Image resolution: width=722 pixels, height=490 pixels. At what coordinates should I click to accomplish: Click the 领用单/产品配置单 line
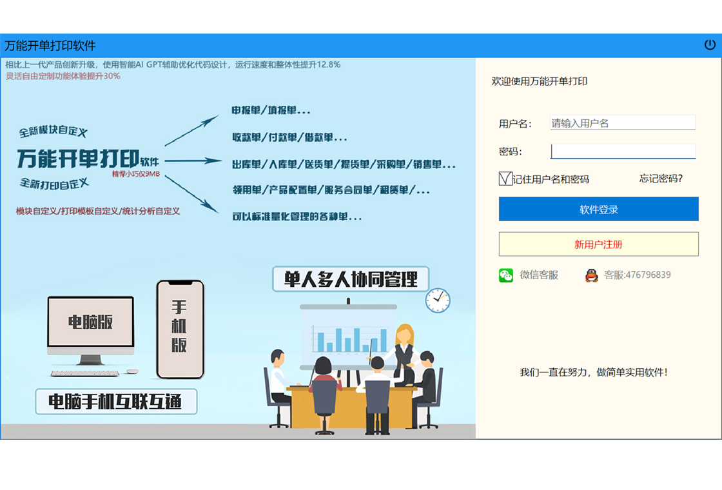click(331, 190)
